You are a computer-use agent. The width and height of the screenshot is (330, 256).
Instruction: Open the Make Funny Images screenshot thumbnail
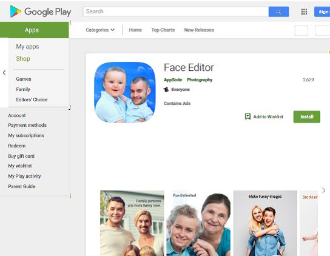(x=265, y=223)
